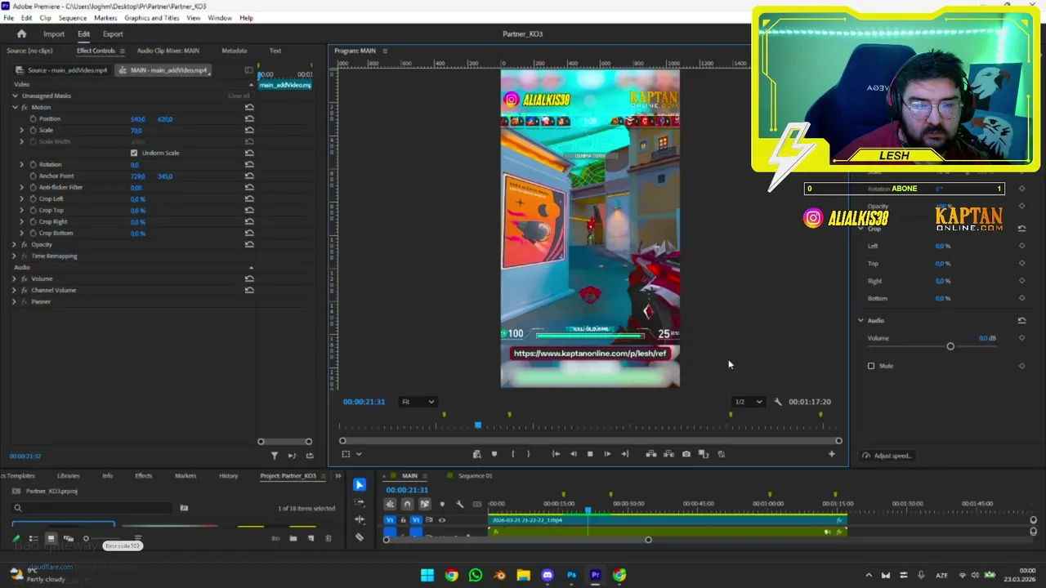Open the Sequence menu

[x=73, y=18]
